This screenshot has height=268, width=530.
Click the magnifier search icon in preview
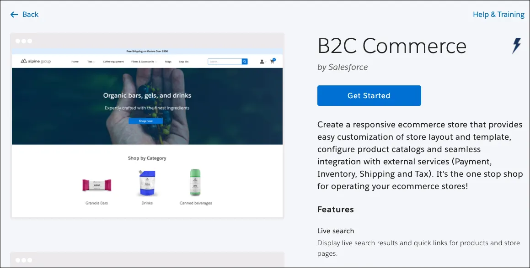point(245,62)
